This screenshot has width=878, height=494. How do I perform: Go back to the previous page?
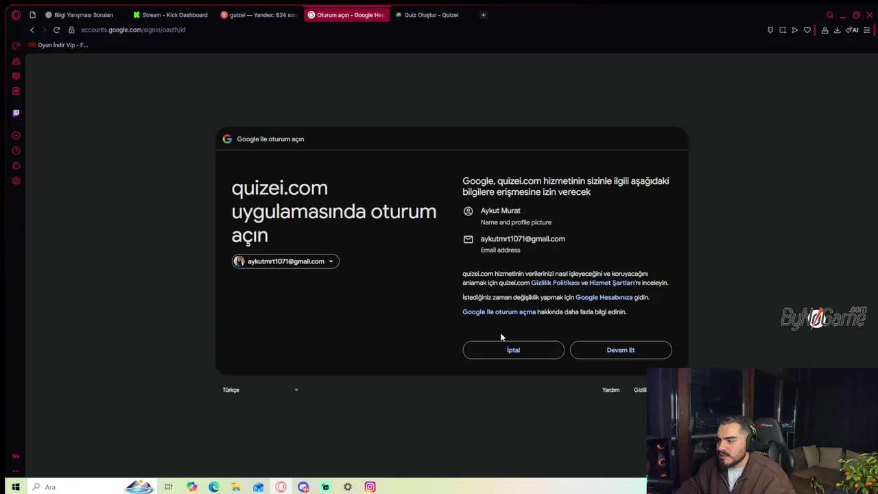[x=32, y=30]
